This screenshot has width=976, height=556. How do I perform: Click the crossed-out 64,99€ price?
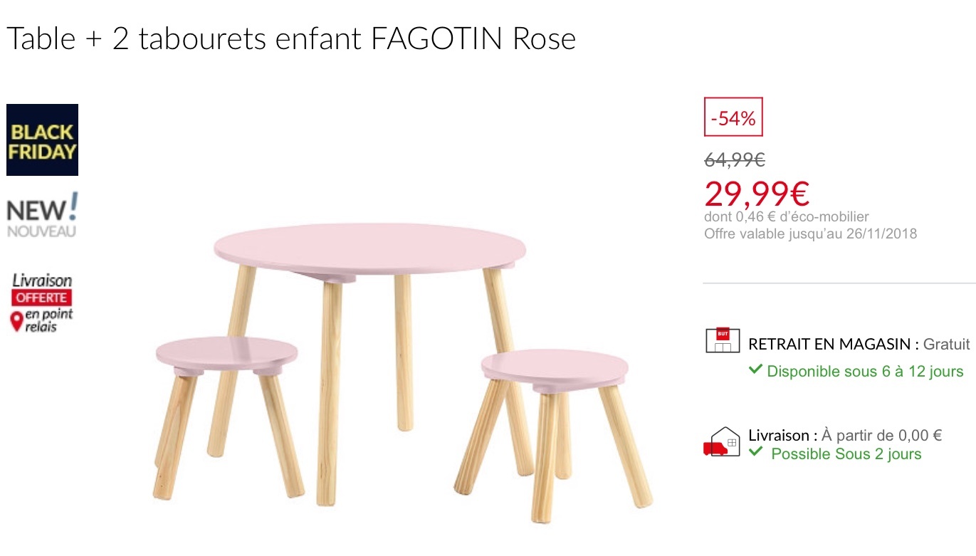click(735, 161)
